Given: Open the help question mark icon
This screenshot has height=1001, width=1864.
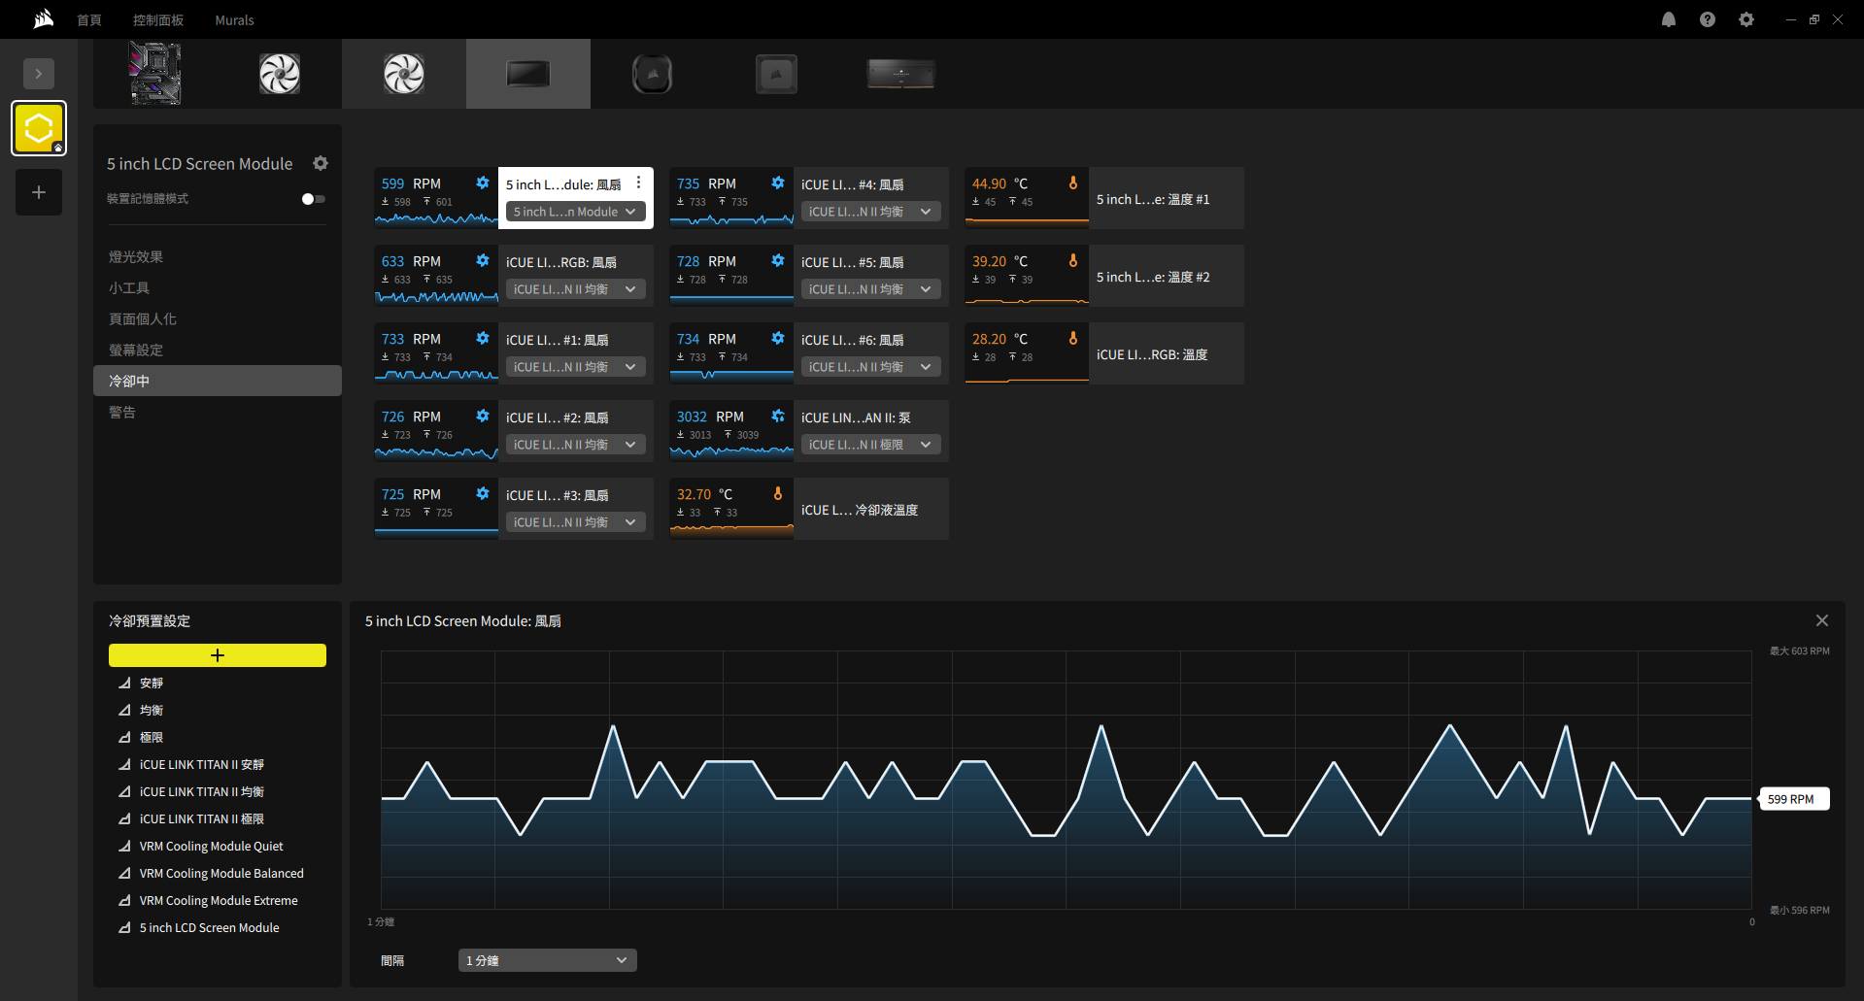Looking at the screenshot, I should 1708,19.
